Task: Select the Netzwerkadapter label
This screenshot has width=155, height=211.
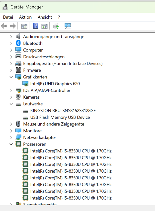Action: 40,138
